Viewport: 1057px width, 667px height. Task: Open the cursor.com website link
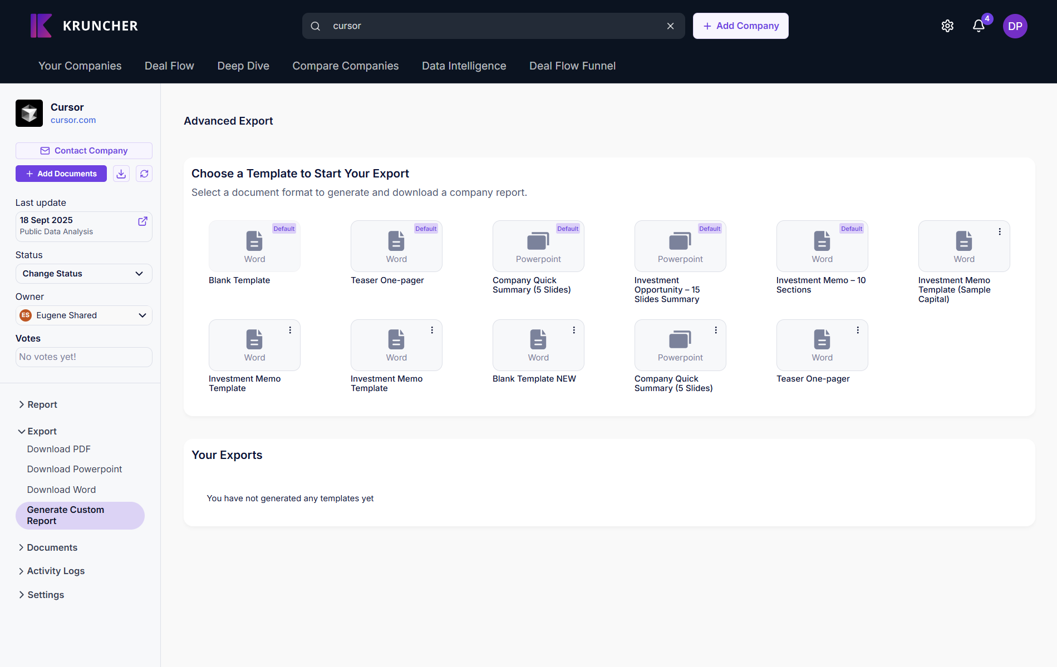73,120
